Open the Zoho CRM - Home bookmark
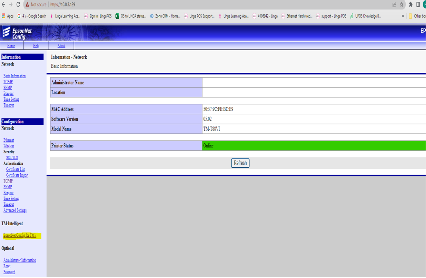This screenshot has height=278, width=426. (x=165, y=16)
